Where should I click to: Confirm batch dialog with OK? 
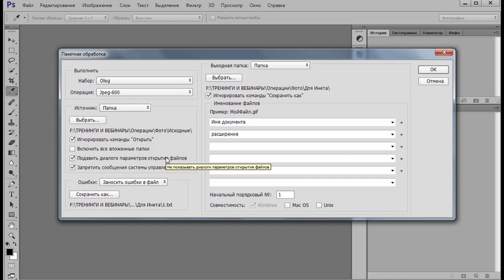433,70
